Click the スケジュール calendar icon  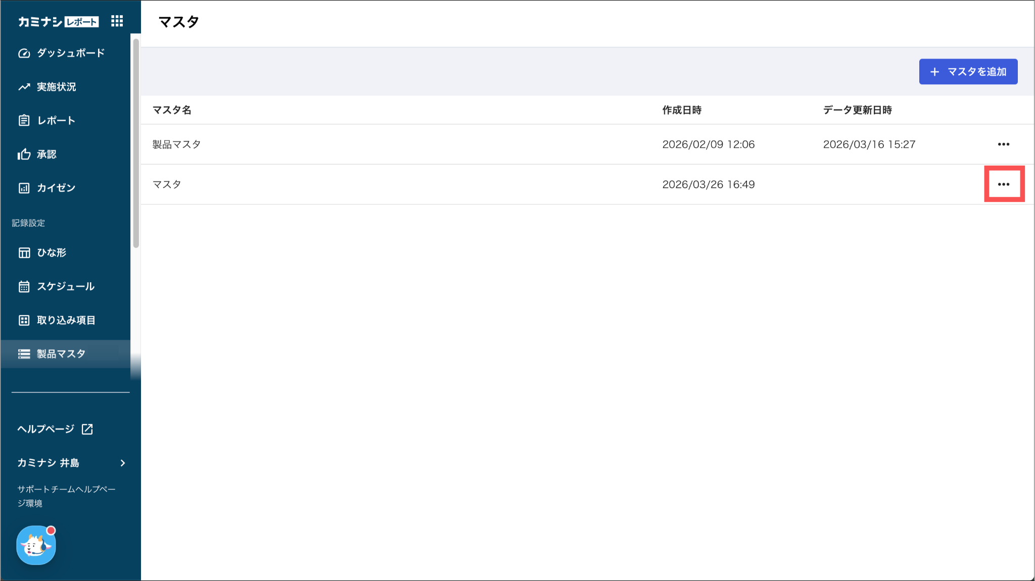24,287
